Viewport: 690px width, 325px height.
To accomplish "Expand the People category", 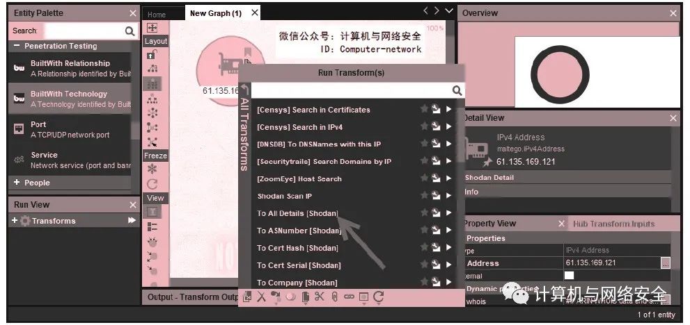I will (x=17, y=182).
